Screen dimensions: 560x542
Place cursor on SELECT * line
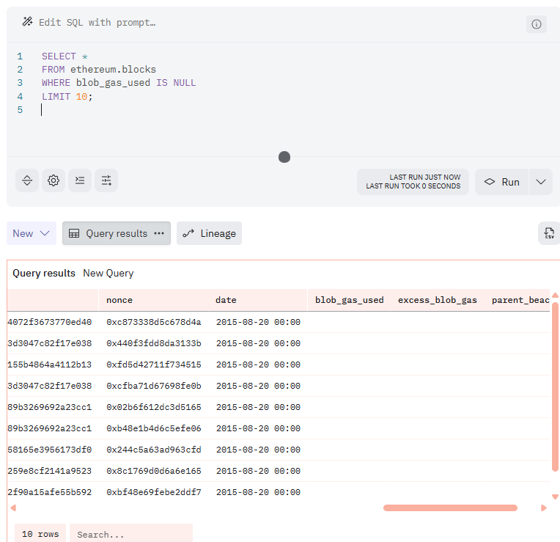tap(65, 56)
